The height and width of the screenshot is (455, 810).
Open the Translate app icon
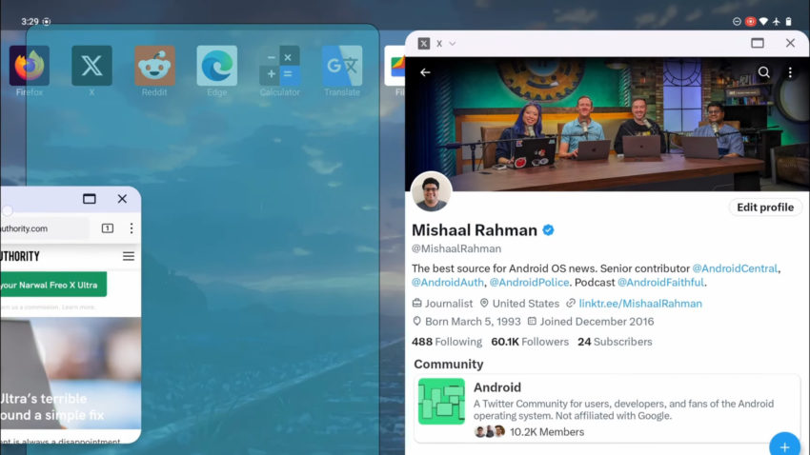[342, 66]
